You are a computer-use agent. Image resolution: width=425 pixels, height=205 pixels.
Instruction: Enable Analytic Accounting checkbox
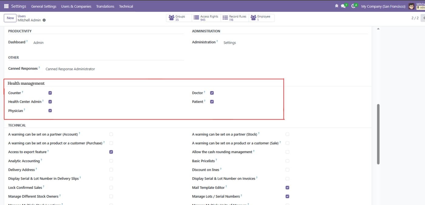[x=111, y=161]
